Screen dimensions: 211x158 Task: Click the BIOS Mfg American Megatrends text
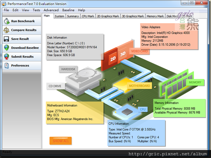pyautogui.click(x=70, y=119)
